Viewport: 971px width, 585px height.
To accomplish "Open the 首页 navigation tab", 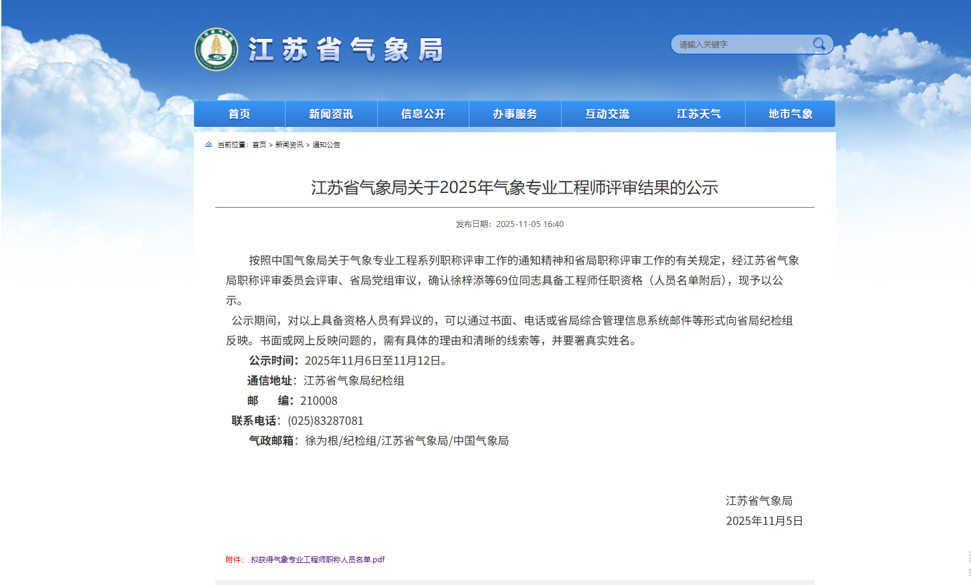I will point(239,114).
